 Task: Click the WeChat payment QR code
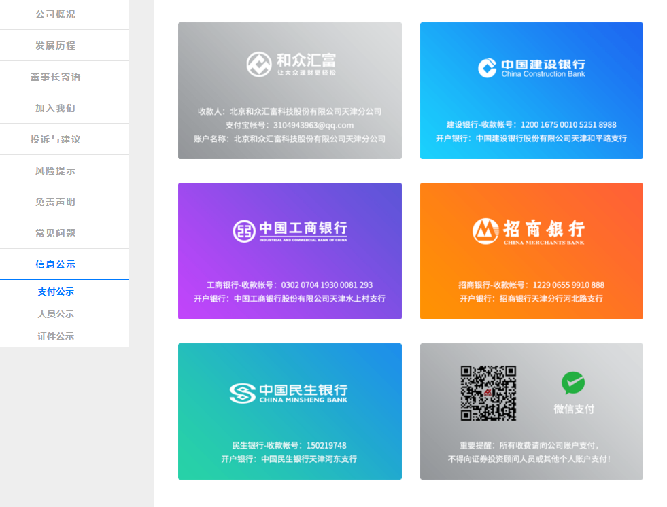pyautogui.click(x=488, y=393)
